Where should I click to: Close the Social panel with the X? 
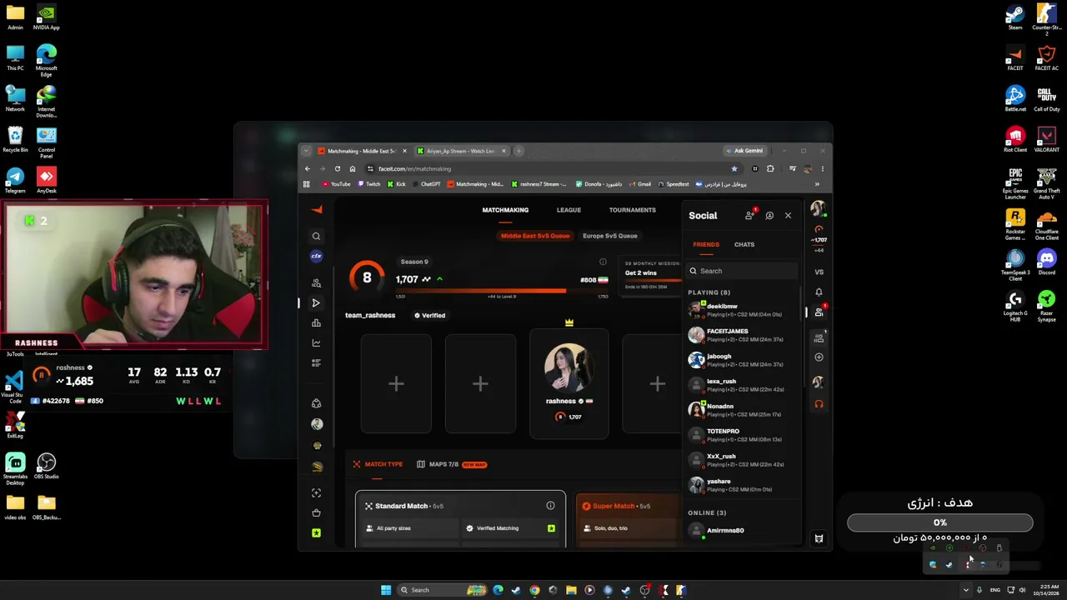(x=788, y=215)
